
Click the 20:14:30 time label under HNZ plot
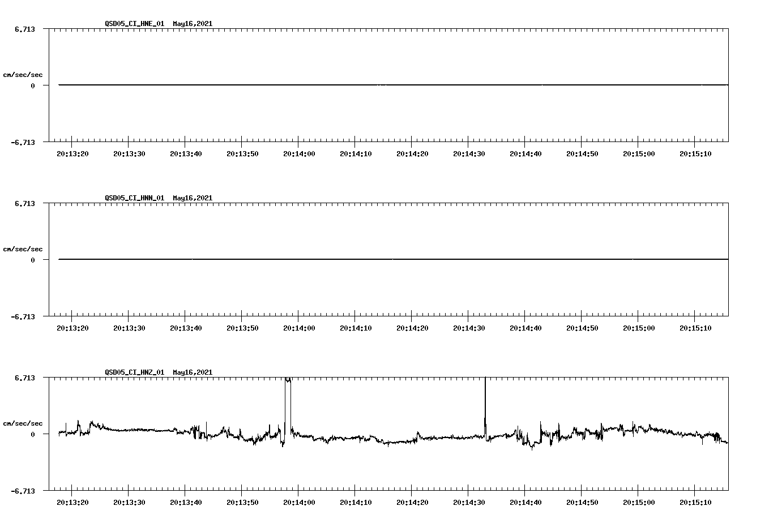(469, 503)
